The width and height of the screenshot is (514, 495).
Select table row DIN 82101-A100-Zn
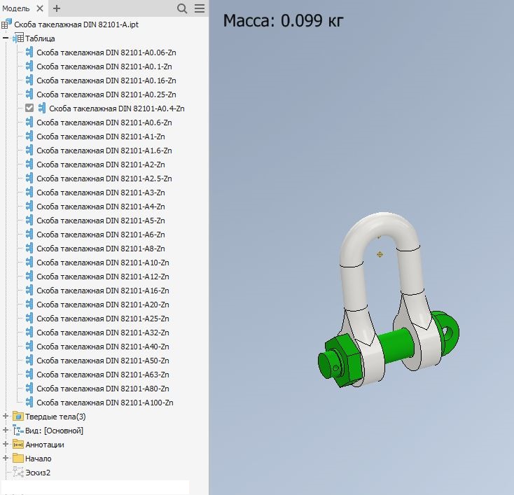point(104,403)
